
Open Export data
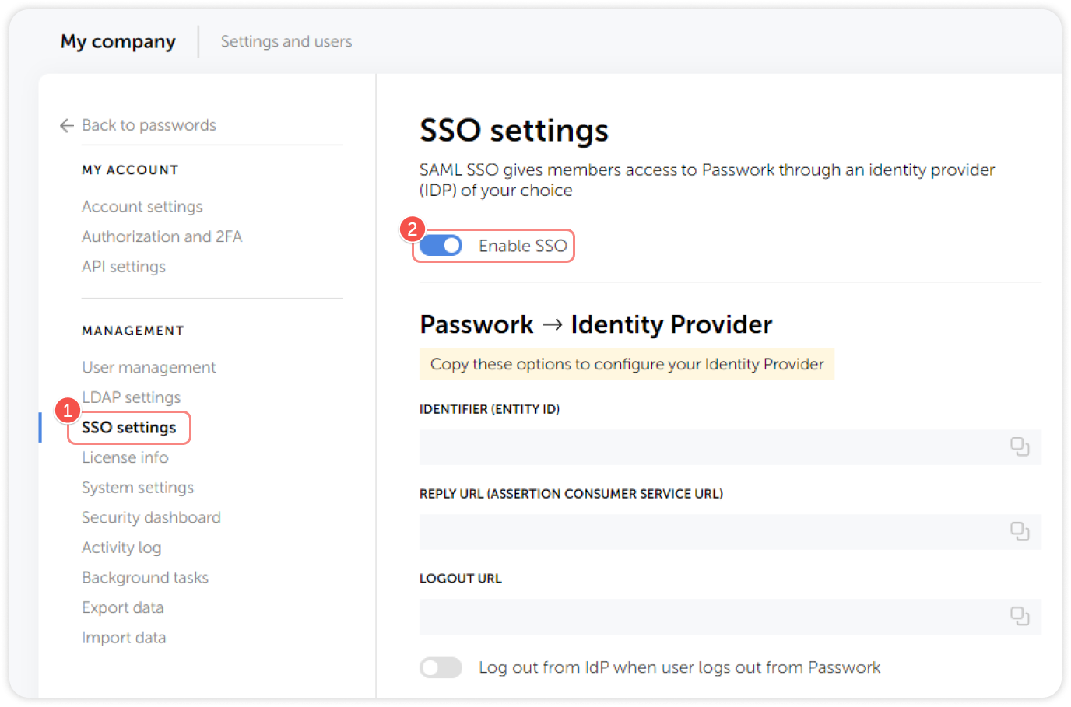point(122,607)
